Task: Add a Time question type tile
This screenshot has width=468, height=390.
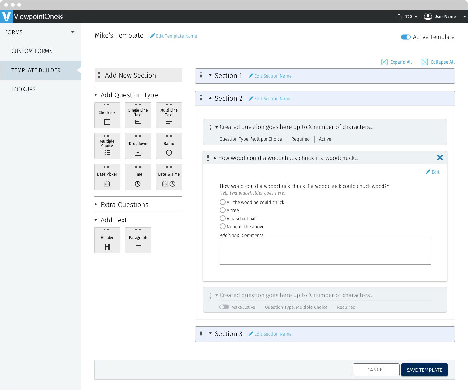Action: [138, 177]
